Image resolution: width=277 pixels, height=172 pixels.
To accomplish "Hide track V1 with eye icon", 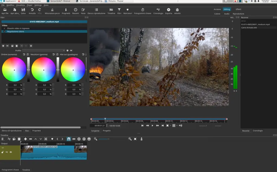I will [x=11, y=152].
